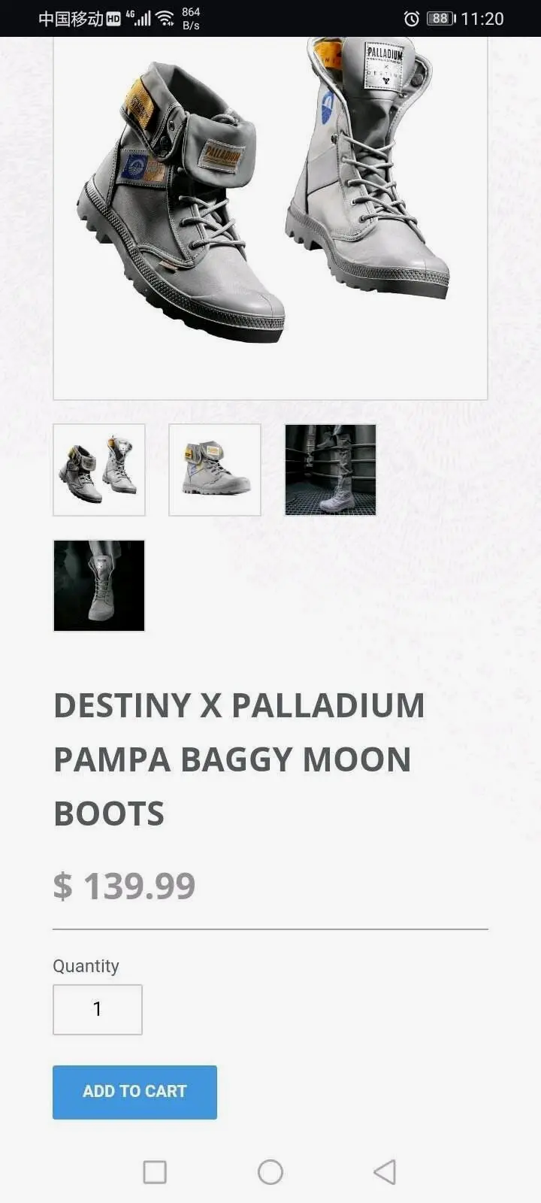Select the spaceship corridor boot thumbnail
Viewport: 541px width, 1203px height.
pos(331,470)
